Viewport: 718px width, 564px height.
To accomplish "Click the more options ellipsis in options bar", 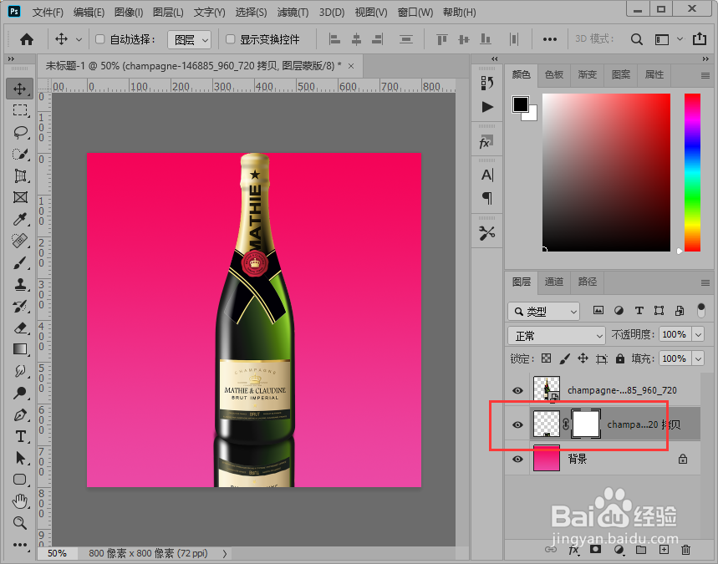I will point(549,39).
